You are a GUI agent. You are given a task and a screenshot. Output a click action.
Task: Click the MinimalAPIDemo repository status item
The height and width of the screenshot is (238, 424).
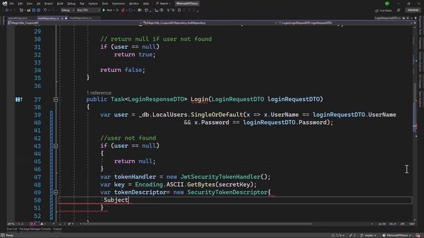pos(396,235)
